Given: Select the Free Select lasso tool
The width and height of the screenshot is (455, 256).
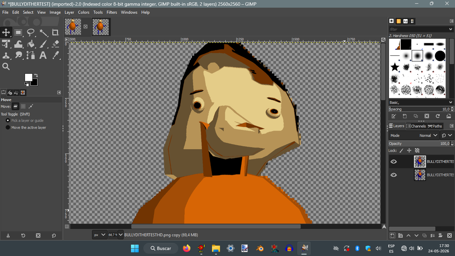Looking at the screenshot, I should click(x=30, y=32).
